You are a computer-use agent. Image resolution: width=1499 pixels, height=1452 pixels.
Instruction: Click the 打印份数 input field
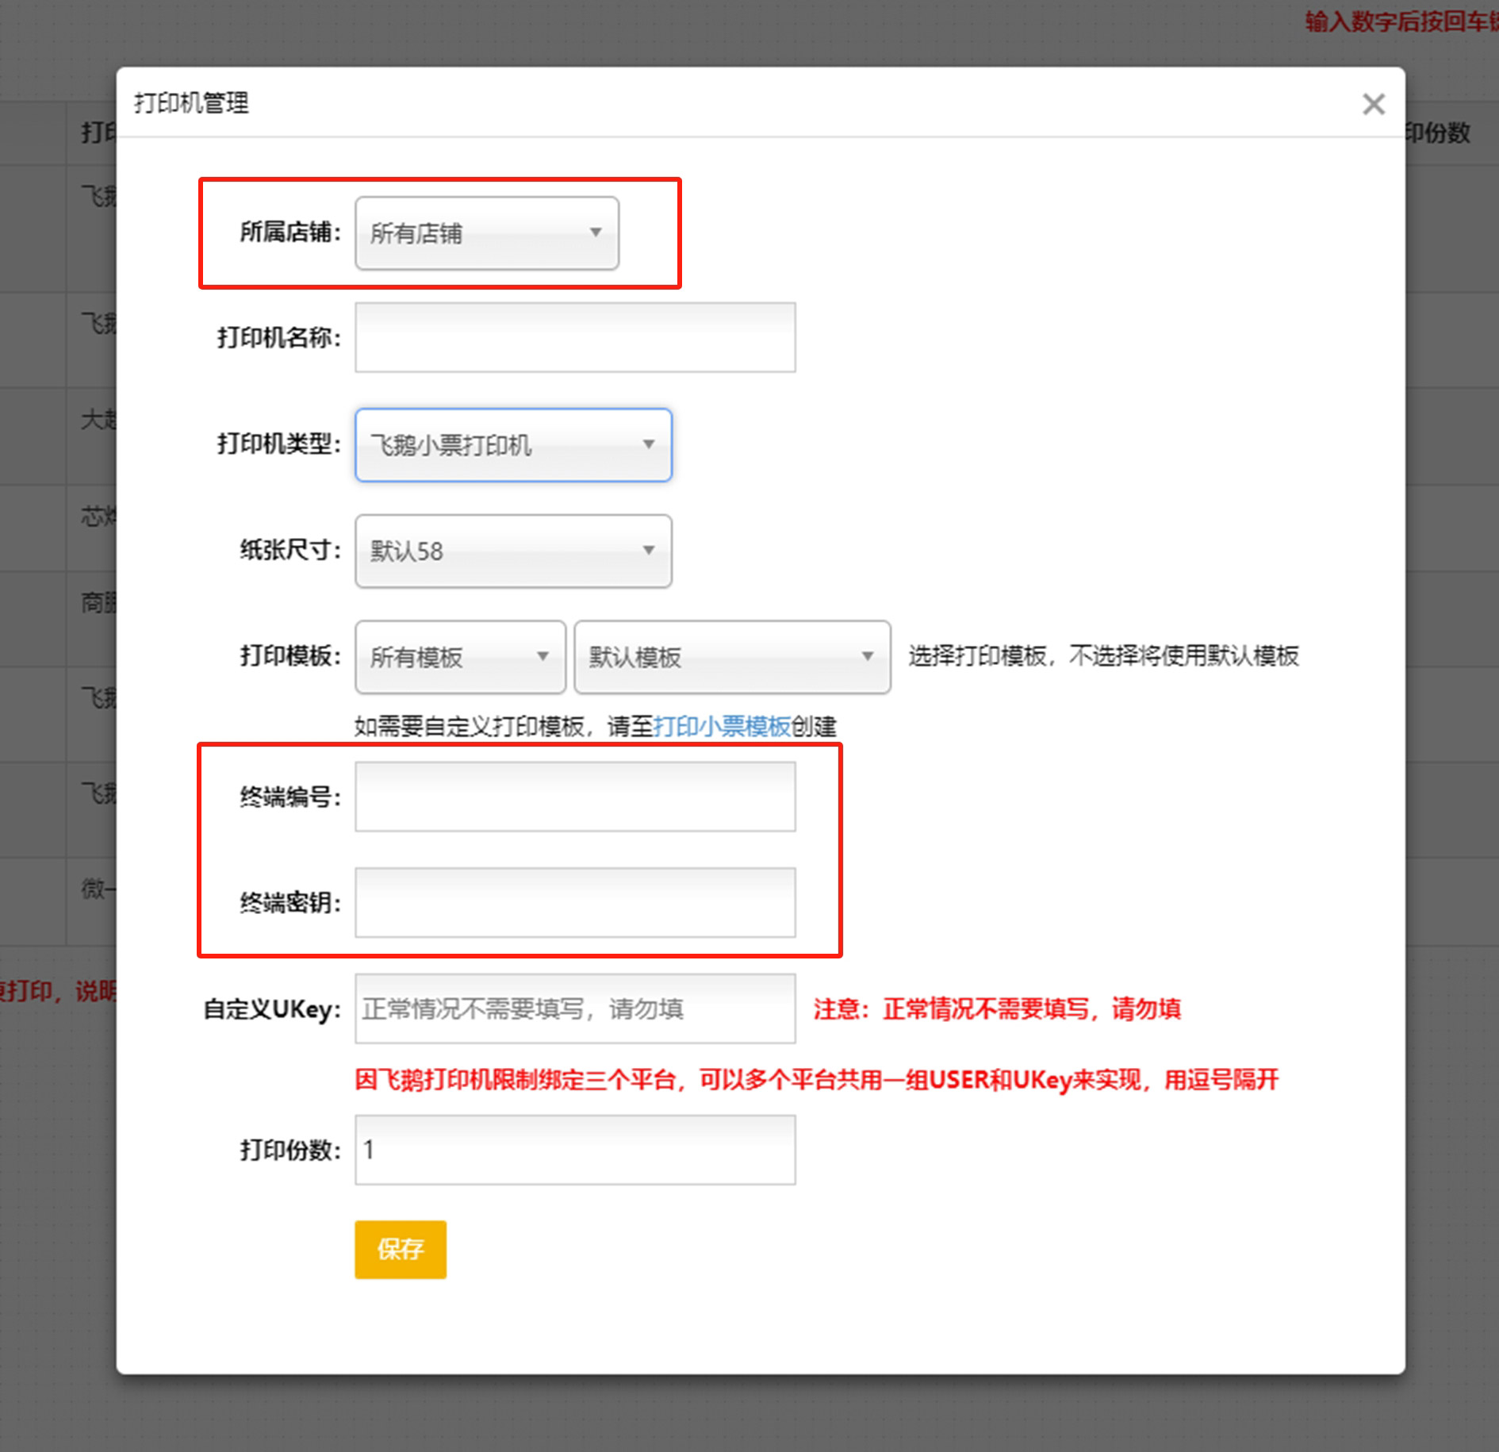pyautogui.click(x=575, y=1150)
